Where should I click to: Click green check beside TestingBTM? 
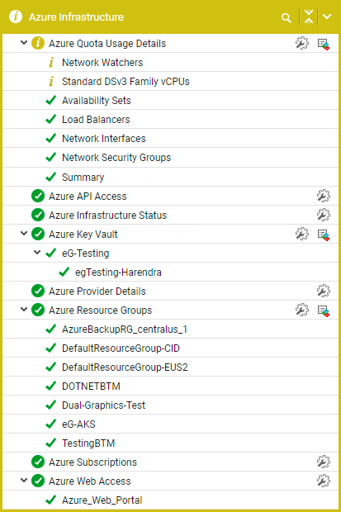[51, 443]
